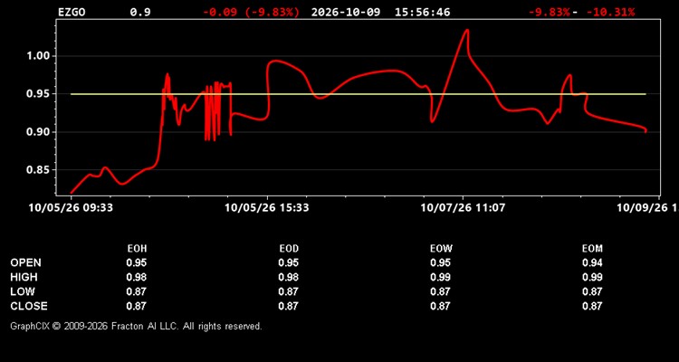Click the LOW row label
The image size is (679, 362).
23,291
